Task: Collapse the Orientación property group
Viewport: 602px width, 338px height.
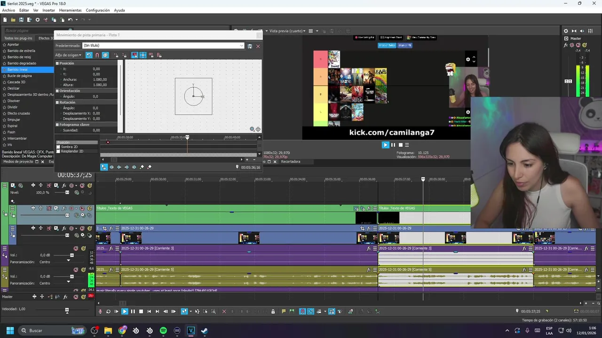Action: tap(58, 91)
